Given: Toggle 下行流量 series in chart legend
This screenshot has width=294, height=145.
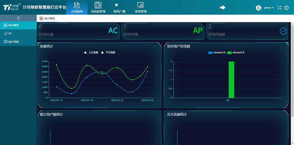Looking at the screenshot, I should pos(108,52).
